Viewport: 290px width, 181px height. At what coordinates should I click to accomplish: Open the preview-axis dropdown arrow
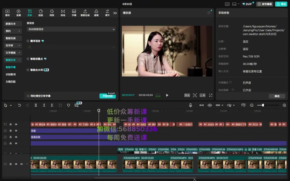click(234, 105)
